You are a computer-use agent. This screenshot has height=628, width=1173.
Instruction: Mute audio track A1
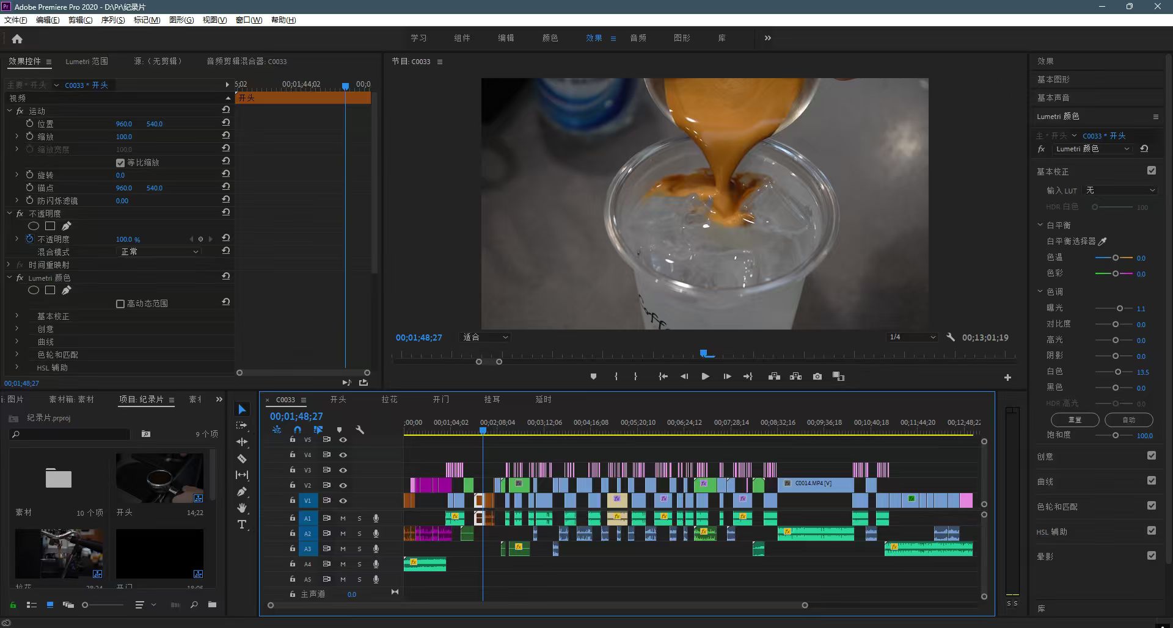click(343, 518)
